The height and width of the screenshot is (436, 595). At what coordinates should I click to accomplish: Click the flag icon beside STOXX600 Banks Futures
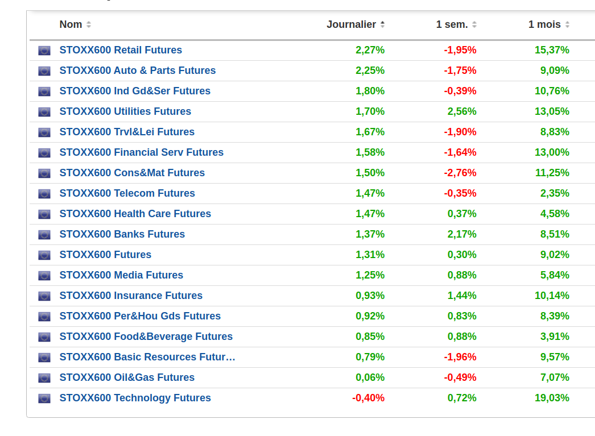click(44, 235)
